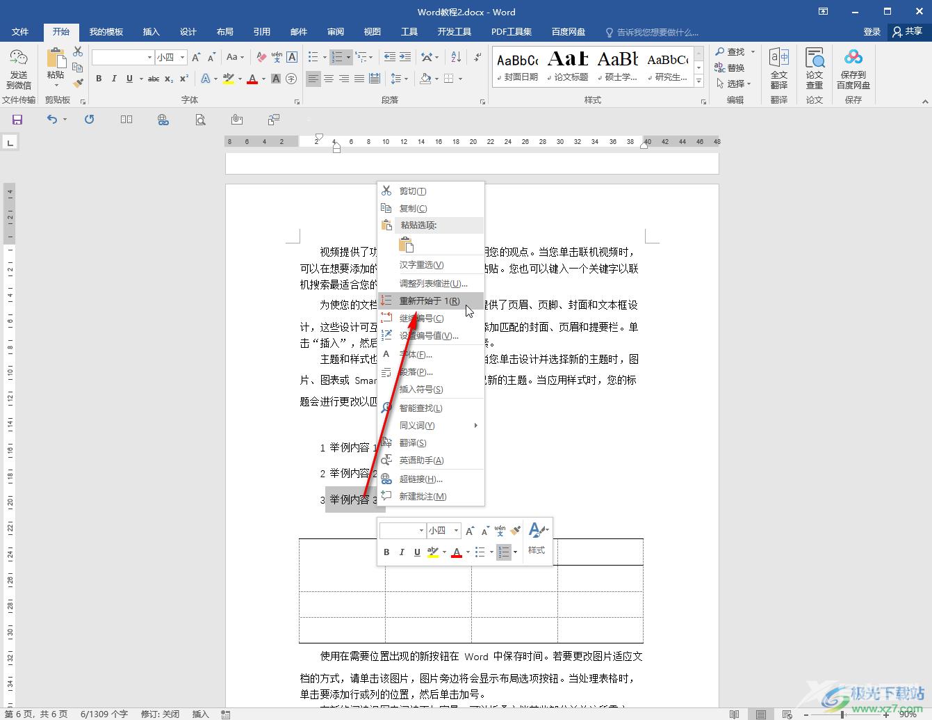Toggle Strikethrough abc formatting
This screenshot has height=720, width=932.
pos(154,79)
